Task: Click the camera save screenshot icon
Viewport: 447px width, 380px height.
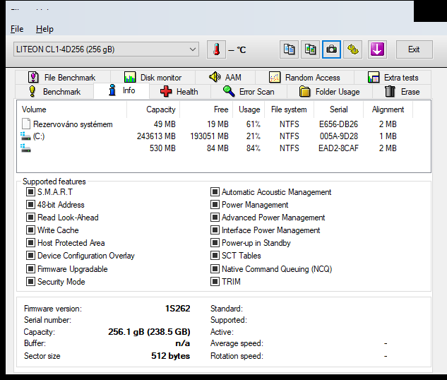Action: pos(331,49)
